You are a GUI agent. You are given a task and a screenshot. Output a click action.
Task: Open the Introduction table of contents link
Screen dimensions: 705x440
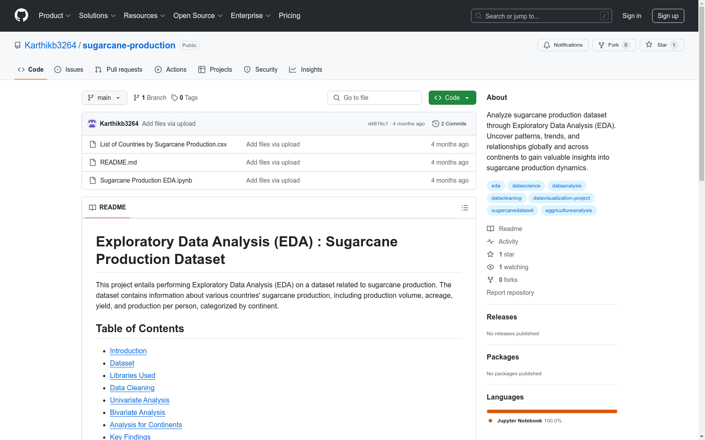[128, 351]
